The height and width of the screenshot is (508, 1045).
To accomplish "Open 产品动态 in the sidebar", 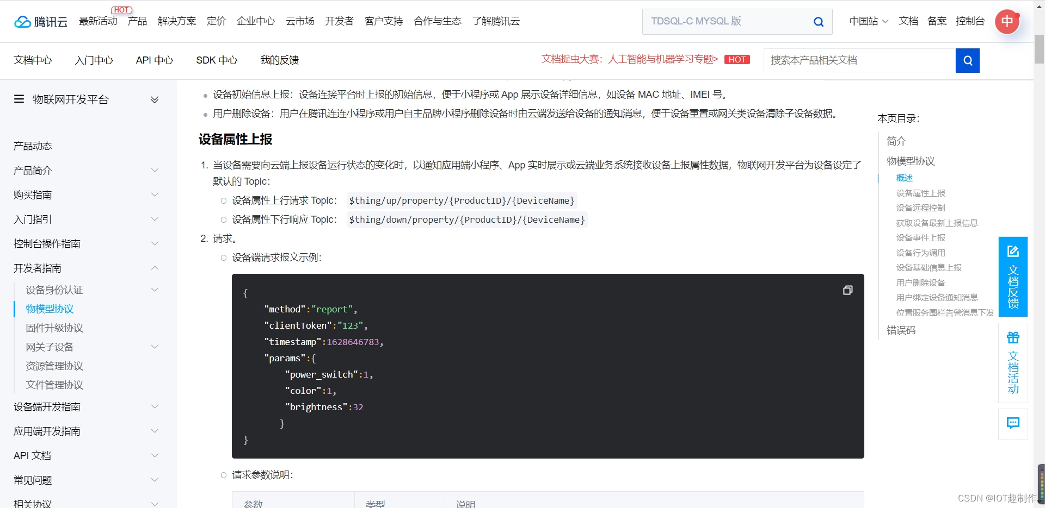I will click(x=33, y=146).
